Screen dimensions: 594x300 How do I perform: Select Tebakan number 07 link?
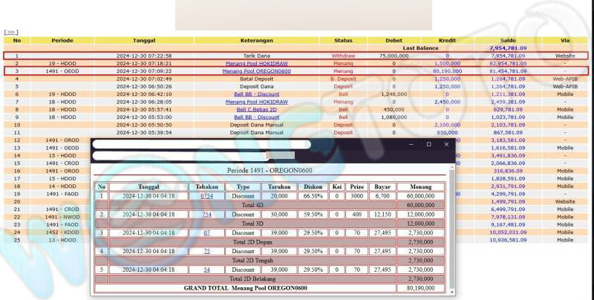coord(206,232)
